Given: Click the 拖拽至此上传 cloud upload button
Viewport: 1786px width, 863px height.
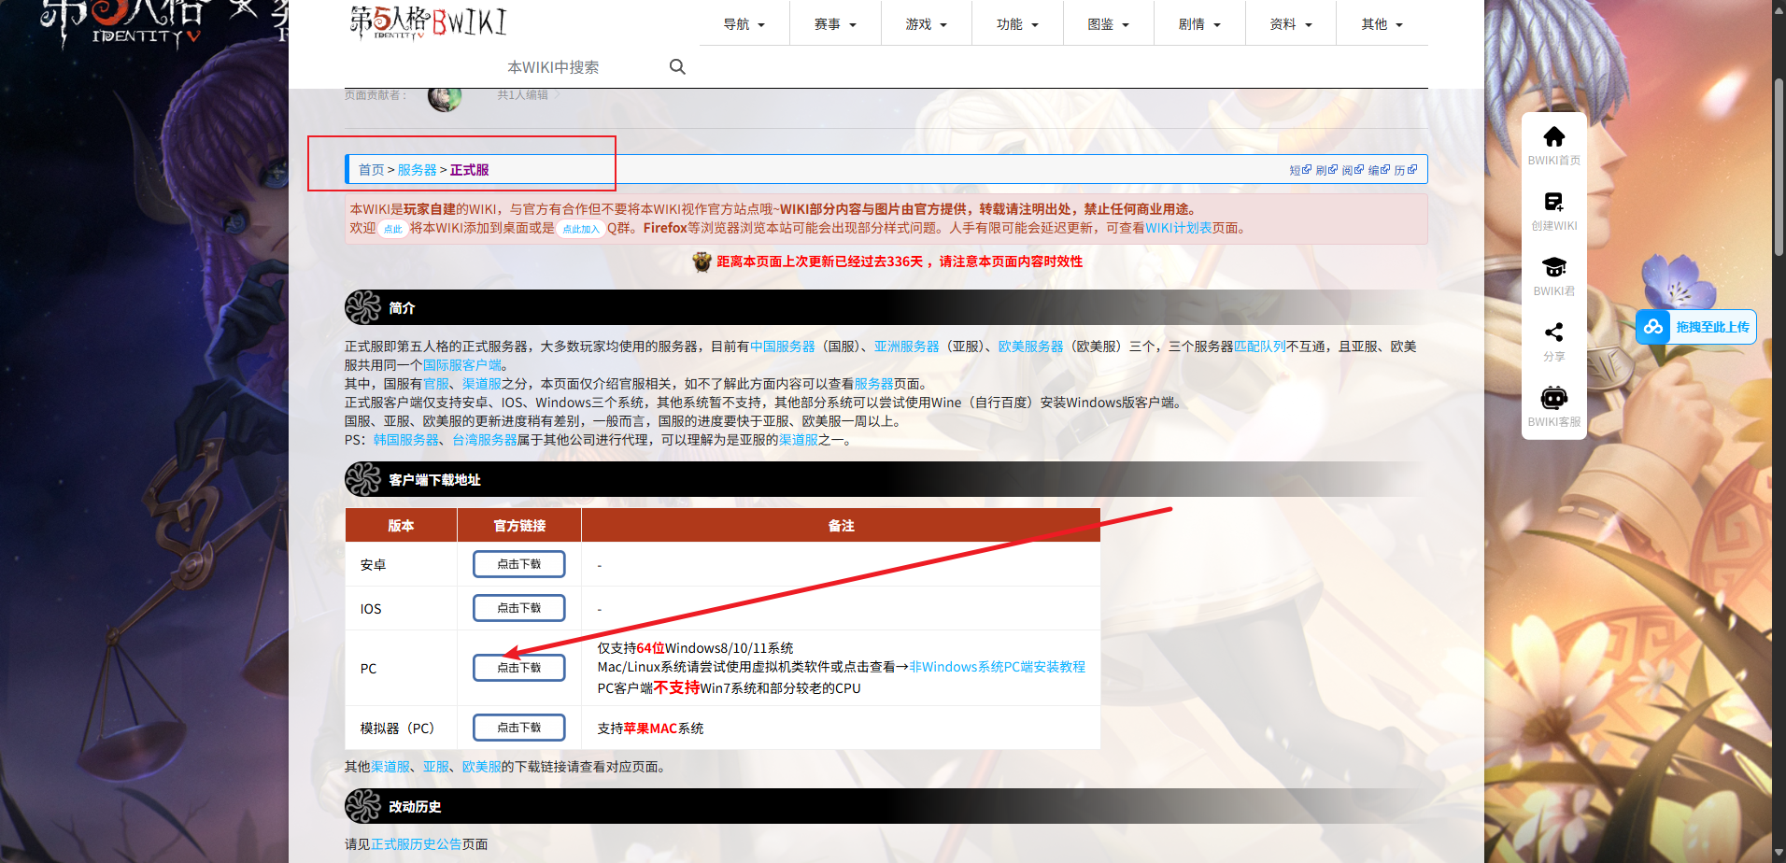Looking at the screenshot, I should tap(1696, 327).
